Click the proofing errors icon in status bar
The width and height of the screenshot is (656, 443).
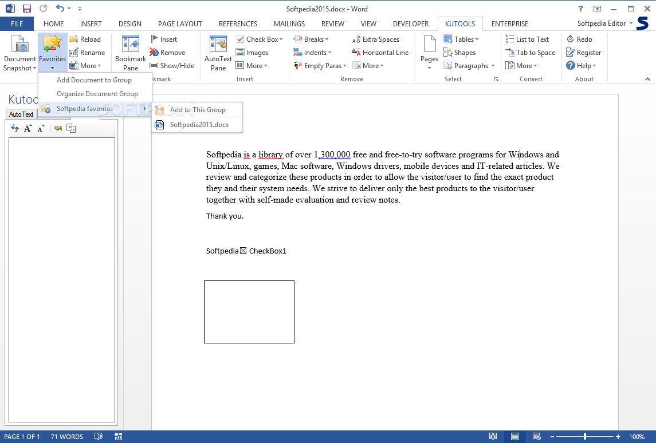pyautogui.click(x=99, y=437)
